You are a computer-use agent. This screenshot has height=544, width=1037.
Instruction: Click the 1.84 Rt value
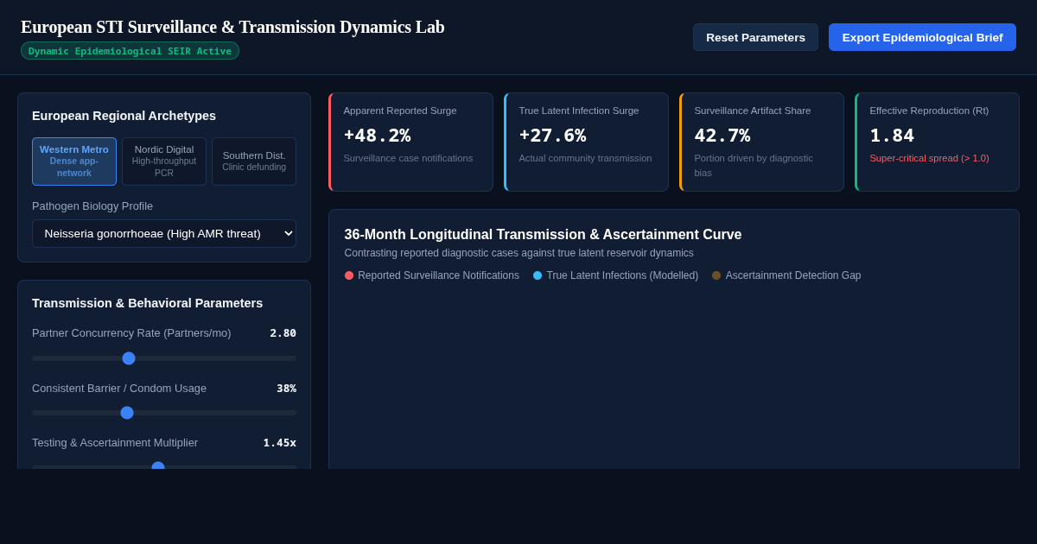pos(892,136)
